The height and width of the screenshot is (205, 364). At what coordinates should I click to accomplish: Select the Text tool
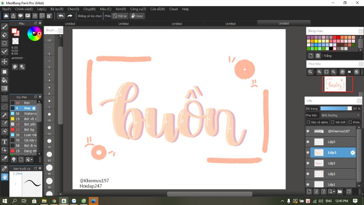click(x=4, y=142)
